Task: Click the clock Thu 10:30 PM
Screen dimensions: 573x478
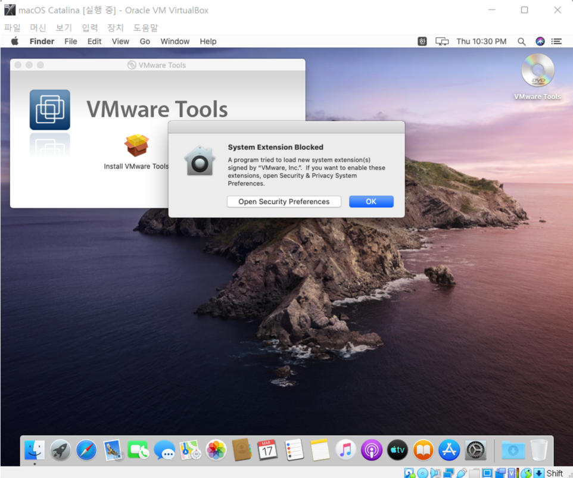Action: pos(481,41)
